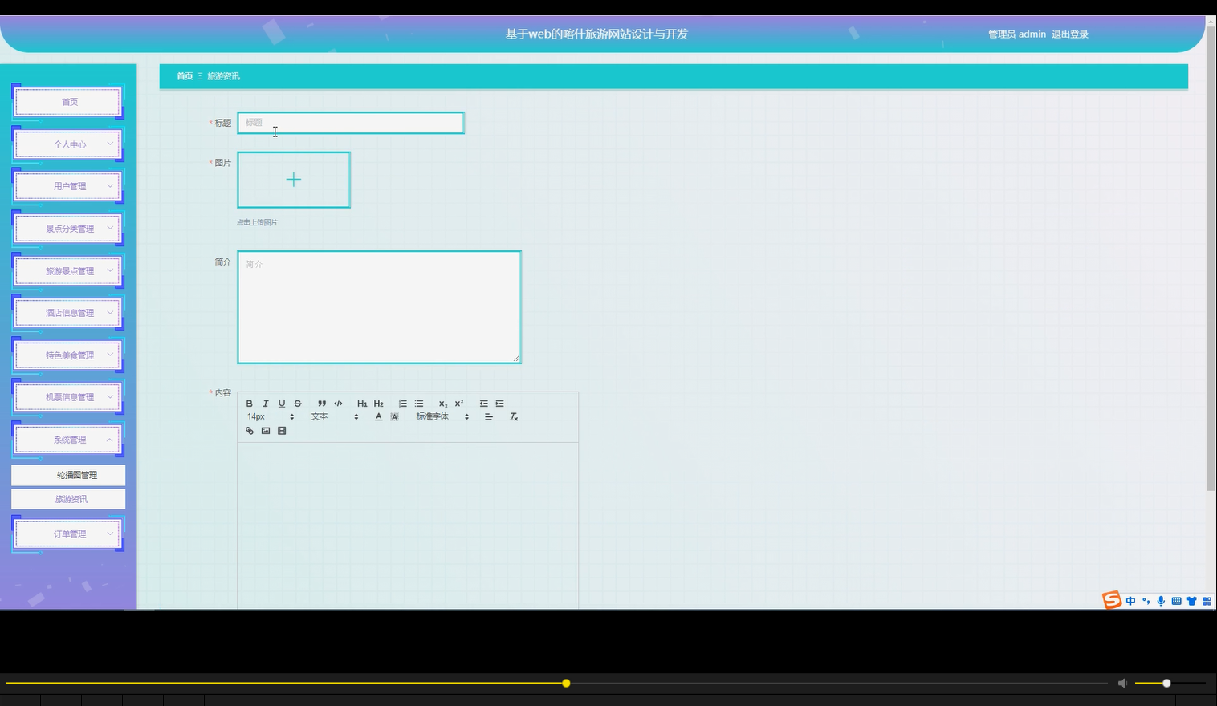Open the Sogou soft keyboard
This screenshot has width=1217, height=706.
1176,601
